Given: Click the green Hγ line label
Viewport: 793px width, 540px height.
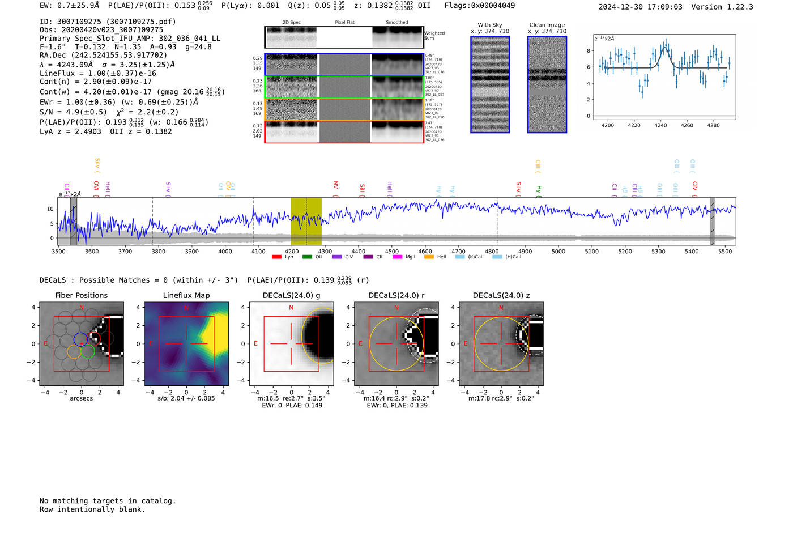Looking at the screenshot, I should (x=539, y=191).
